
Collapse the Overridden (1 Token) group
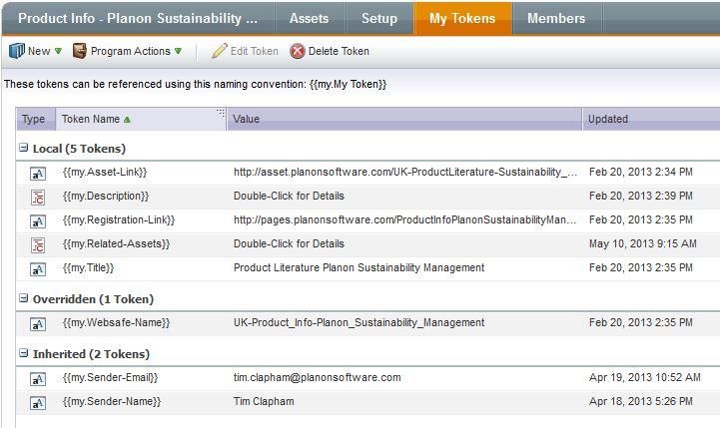pyautogui.click(x=24, y=299)
